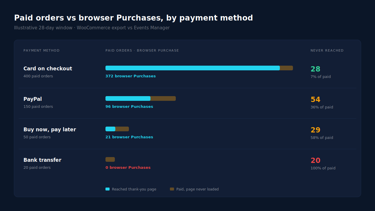This screenshot has height=211, width=375.
Task: Select the brown portion of the PayPal bar
Action: click(163, 98)
